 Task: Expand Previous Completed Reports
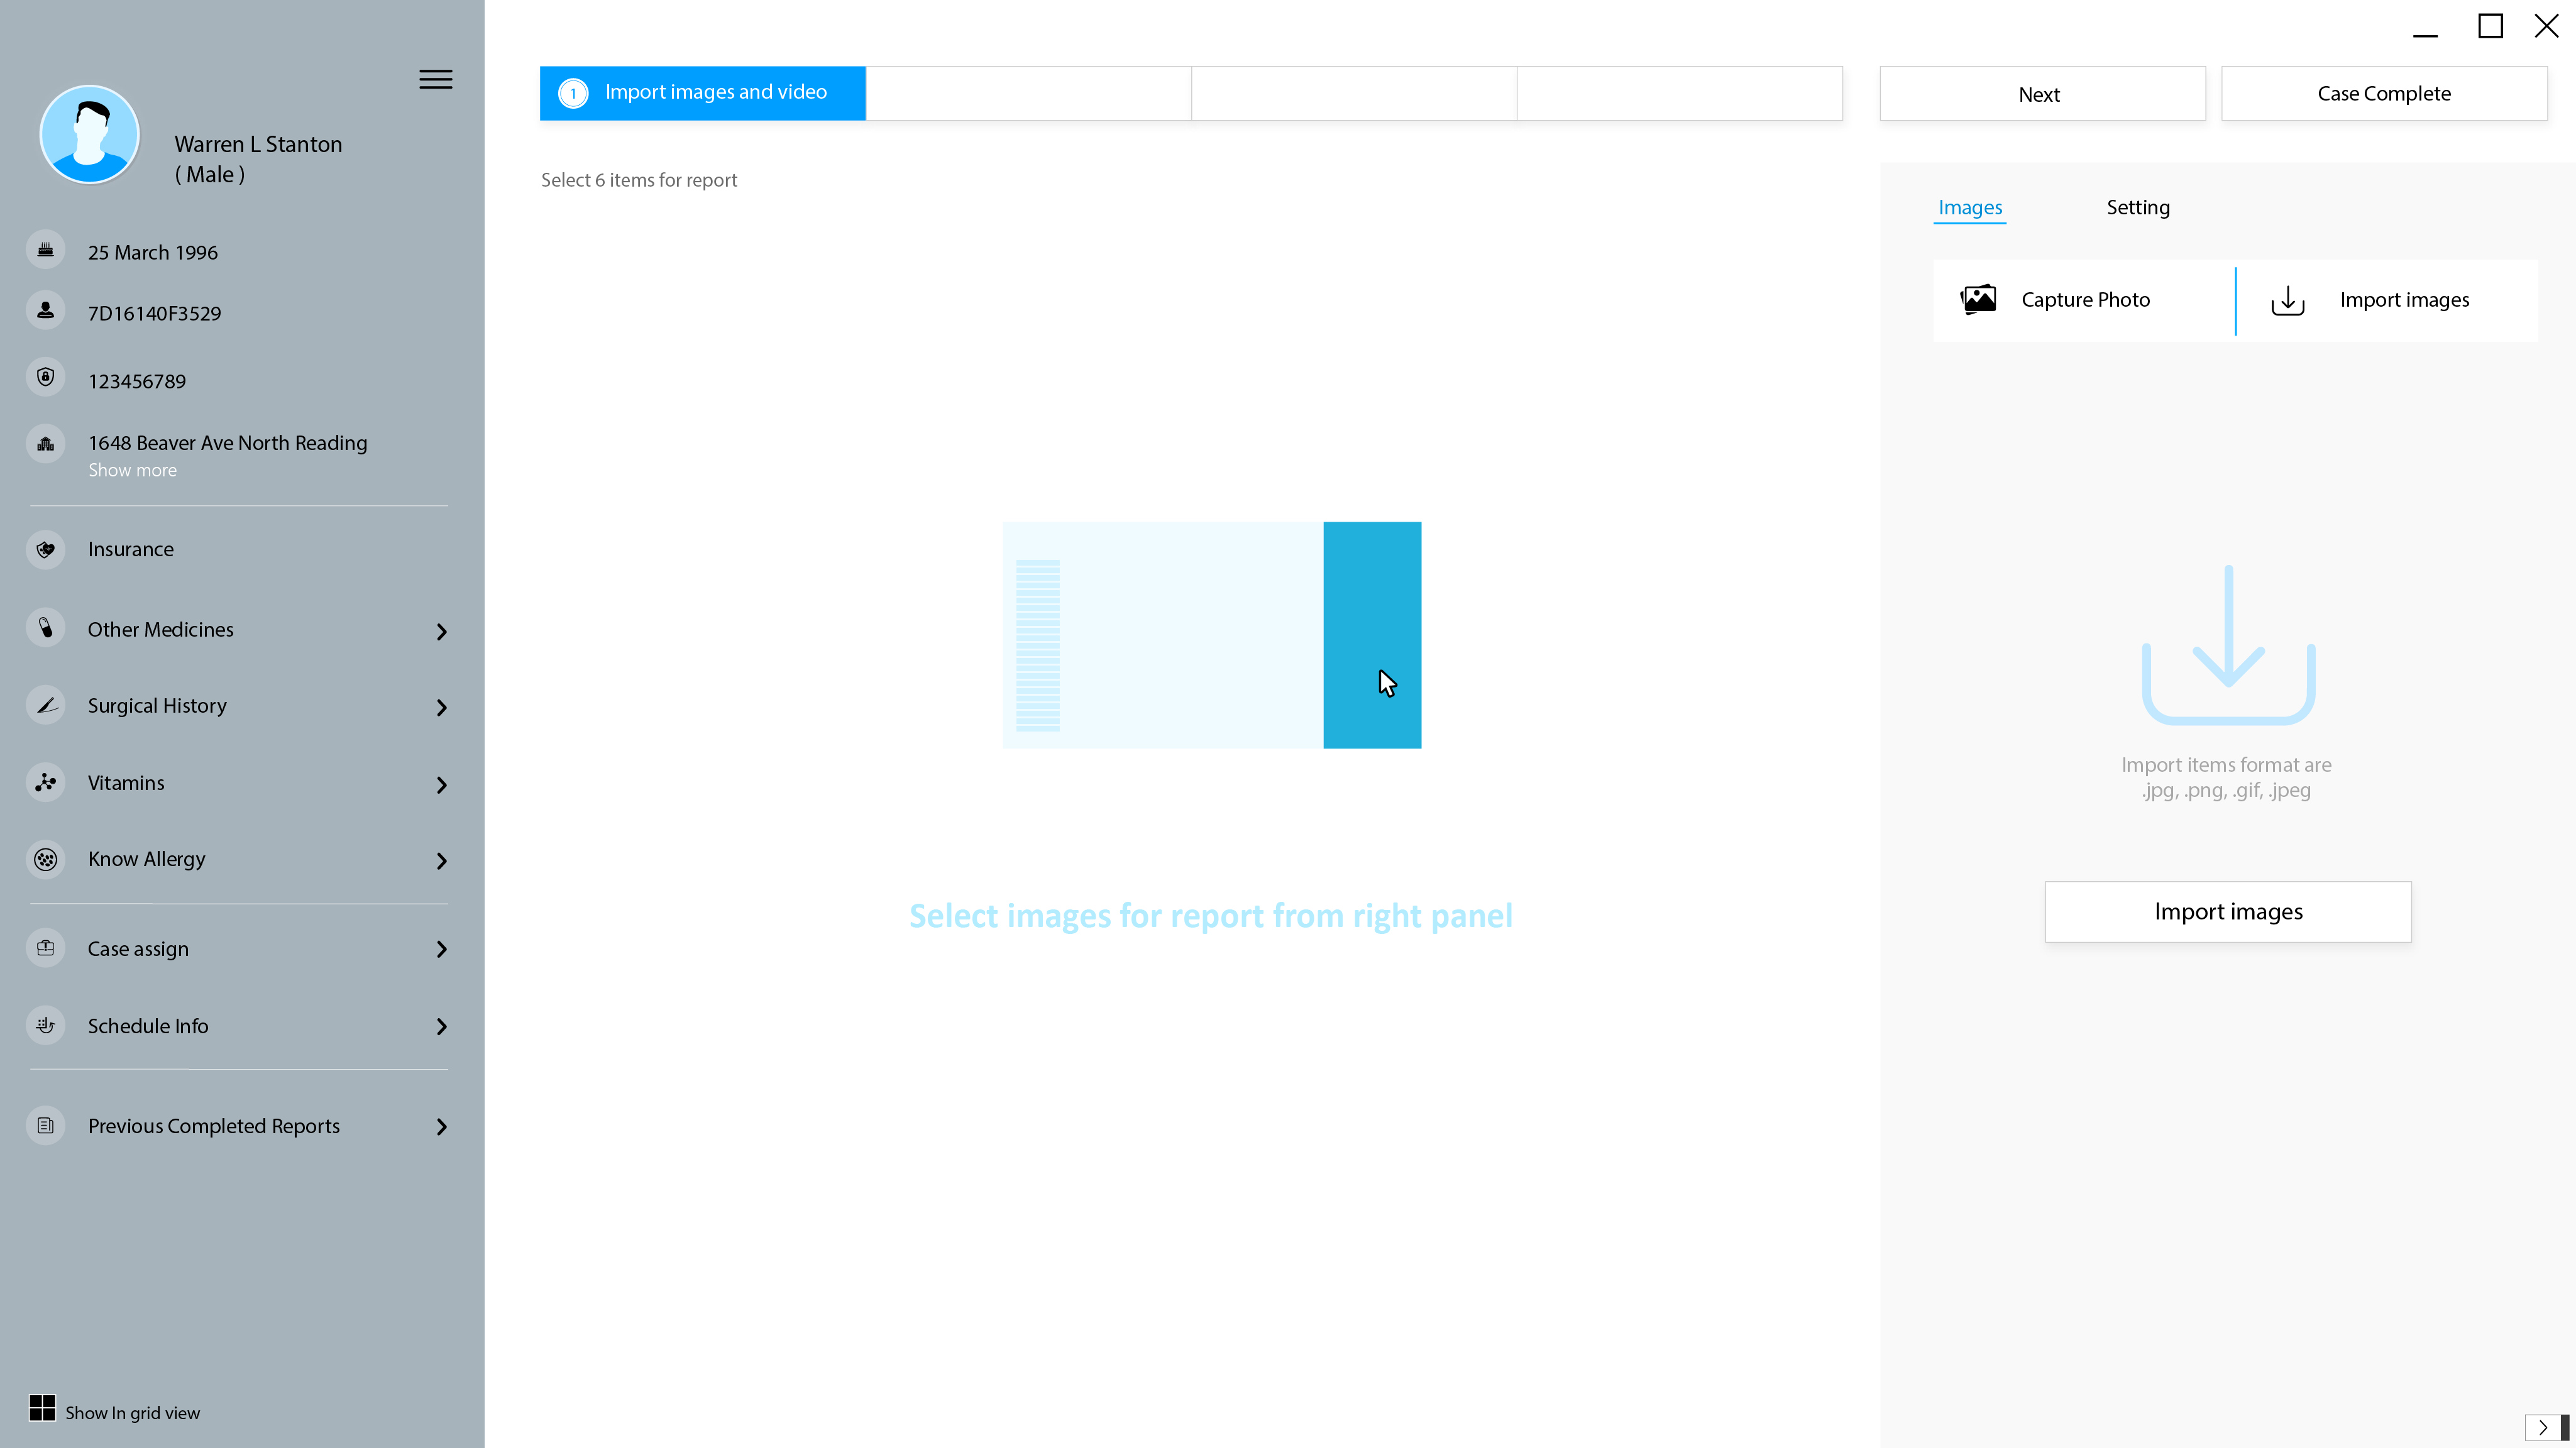441,1127
